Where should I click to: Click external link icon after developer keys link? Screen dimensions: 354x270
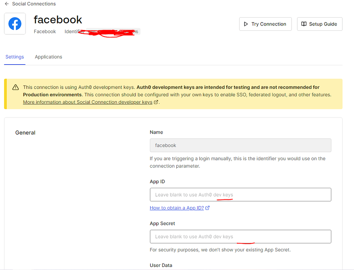156,102
